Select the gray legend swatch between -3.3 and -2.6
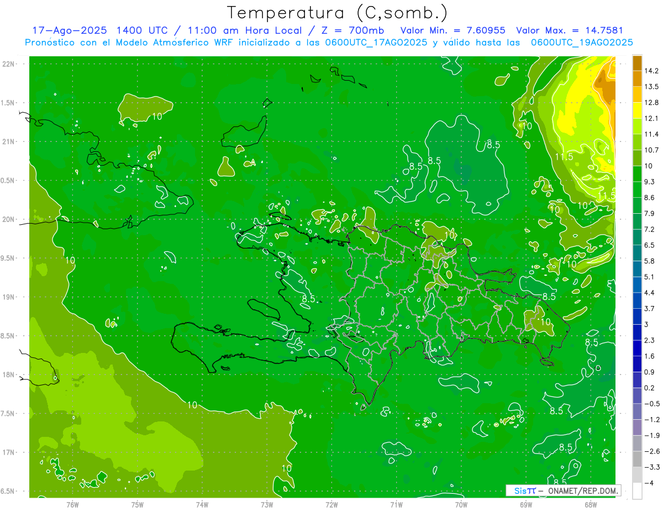Screen dimensions: 663x512 point(637,459)
